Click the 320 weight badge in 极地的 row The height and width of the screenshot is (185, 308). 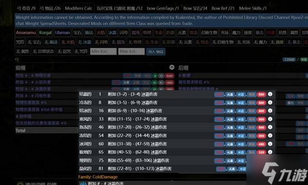coord(261,152)
